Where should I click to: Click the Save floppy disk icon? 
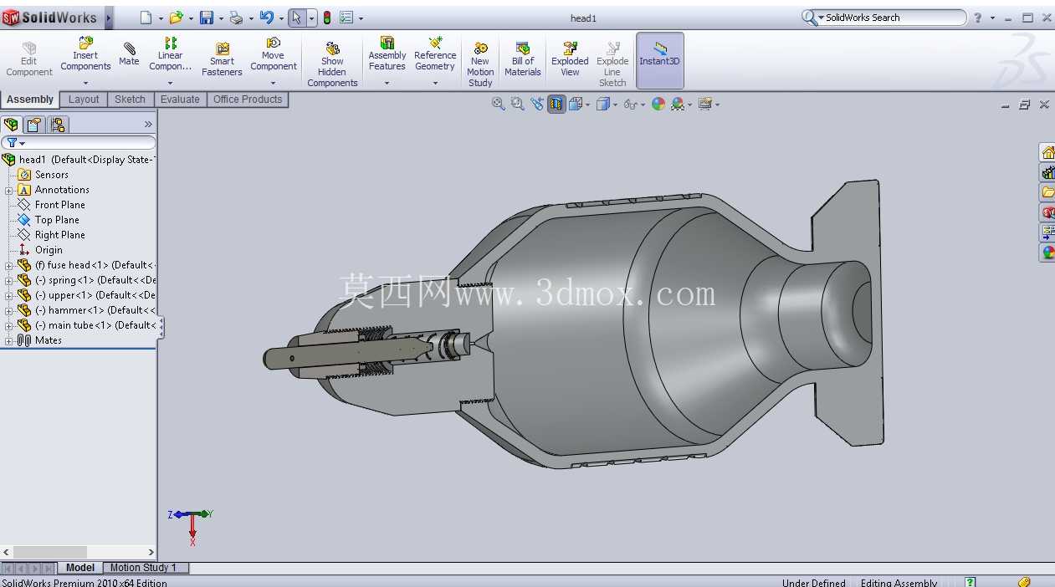[206, 18]
